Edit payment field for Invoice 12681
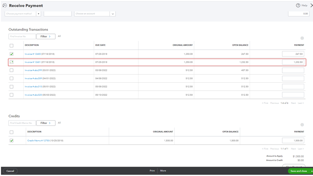 [293, 62]
